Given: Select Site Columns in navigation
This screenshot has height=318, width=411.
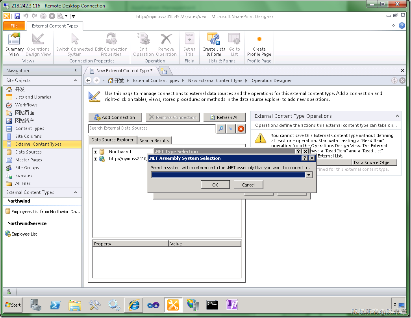Looking at the screenshot, I should (28, 136).
